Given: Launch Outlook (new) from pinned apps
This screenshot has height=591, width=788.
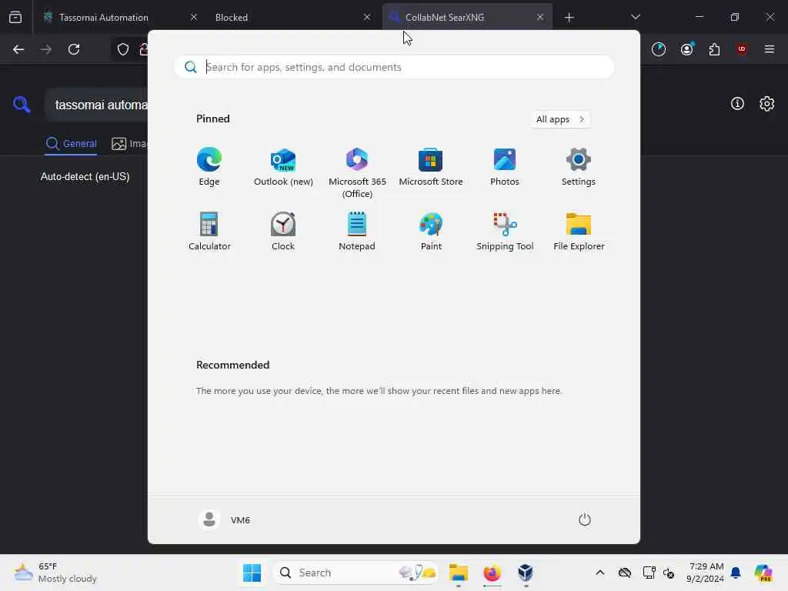Looking at the screenshot, I should (283, 167).
